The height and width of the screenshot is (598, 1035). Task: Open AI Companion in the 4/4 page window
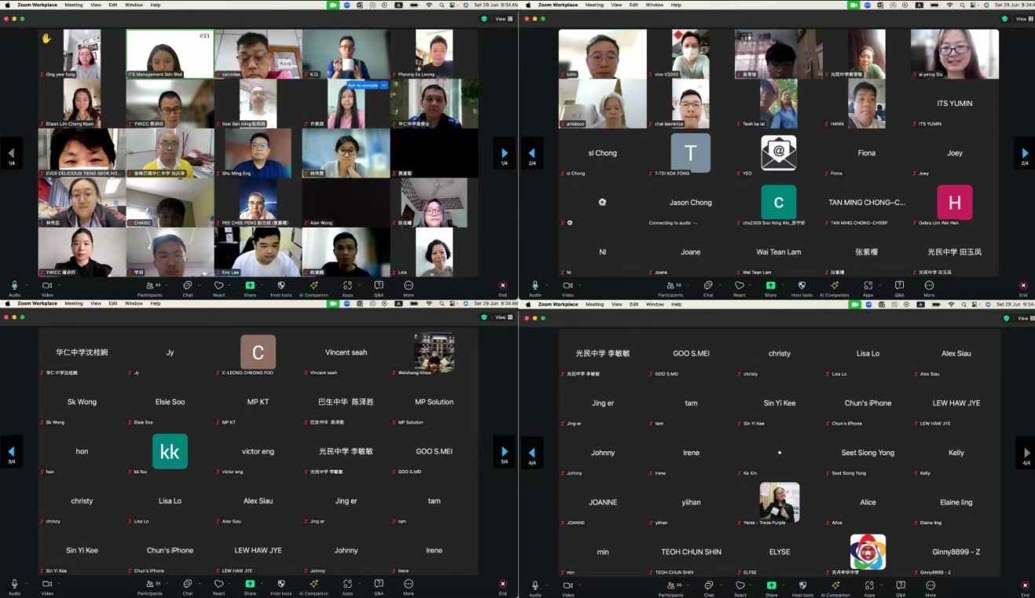pos(835,585)
